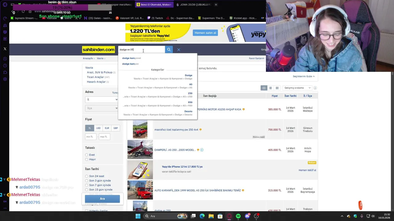Switch to the column view icon
Screen dimensions: 394x221
264,88
